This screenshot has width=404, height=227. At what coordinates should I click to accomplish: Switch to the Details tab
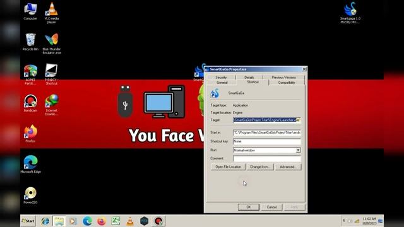[x=249, y=77]
